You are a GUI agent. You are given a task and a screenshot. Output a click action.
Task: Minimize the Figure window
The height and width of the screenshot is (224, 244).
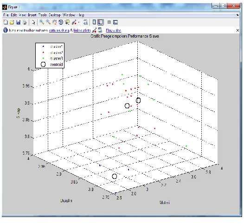point(216,6)
